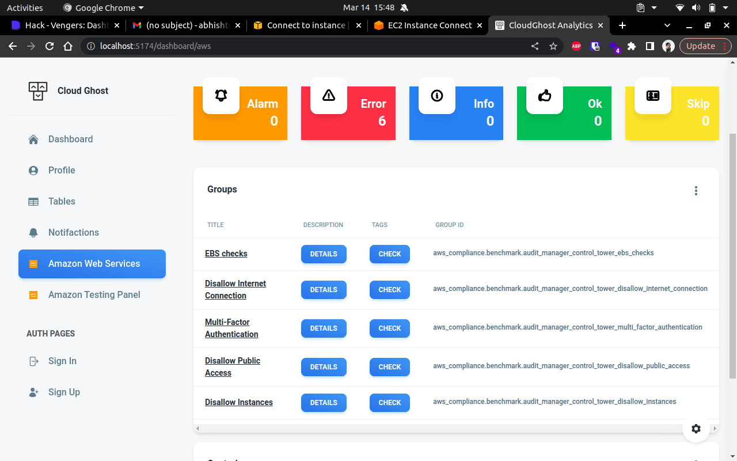Click CHECK for Multi-Factor Authentication
The width and height of the screenshot is (737, 461).
tap(390, 328)
